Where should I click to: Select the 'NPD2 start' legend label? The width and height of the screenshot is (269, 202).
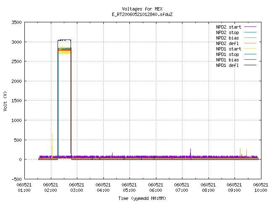[x=229, y=27]
